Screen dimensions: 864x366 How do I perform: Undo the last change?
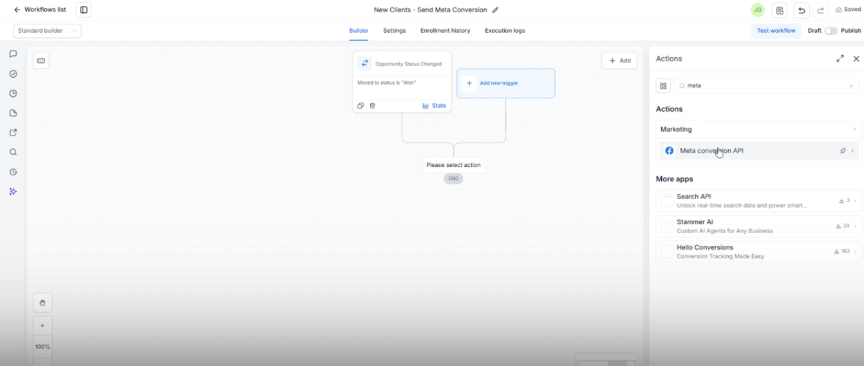click(x=802, y=10)
